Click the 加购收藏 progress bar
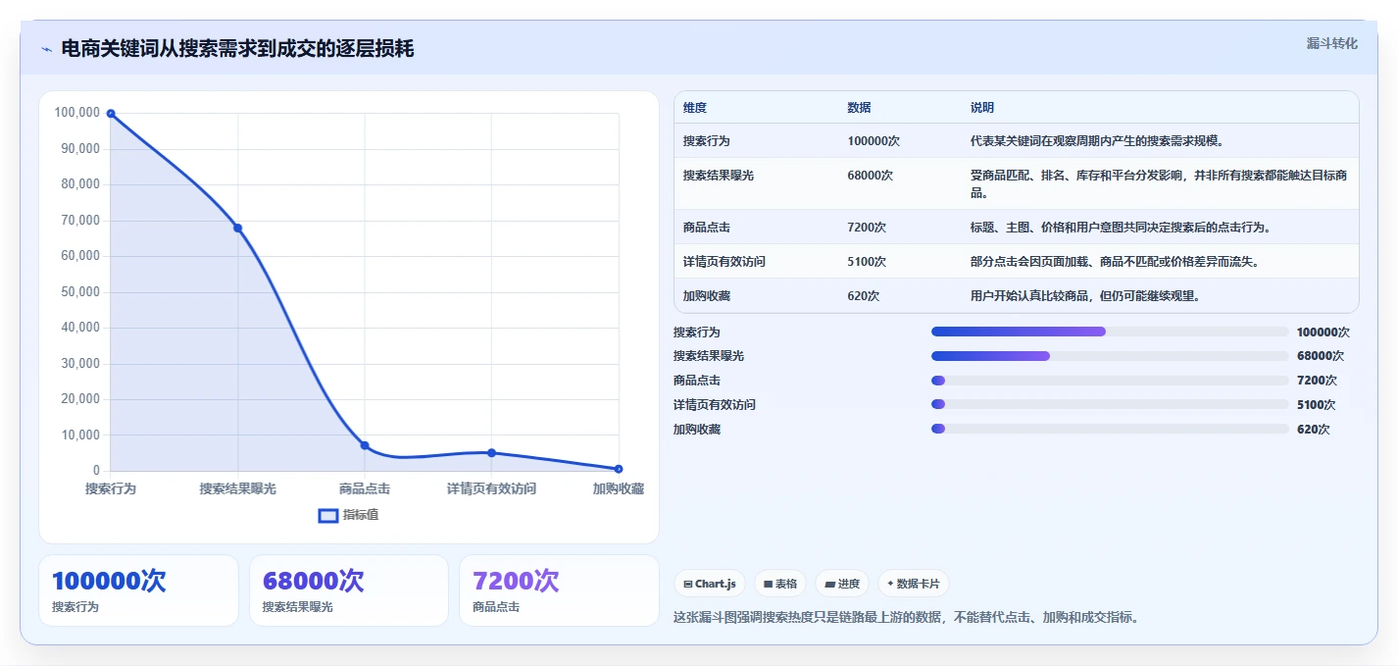Viewport: 1398px width, 666px height. click(1110, 429)
